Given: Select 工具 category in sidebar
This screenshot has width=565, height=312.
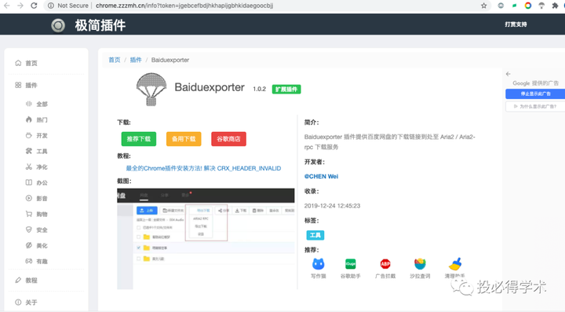Looking at the screenshot, I should click(37, 151).
